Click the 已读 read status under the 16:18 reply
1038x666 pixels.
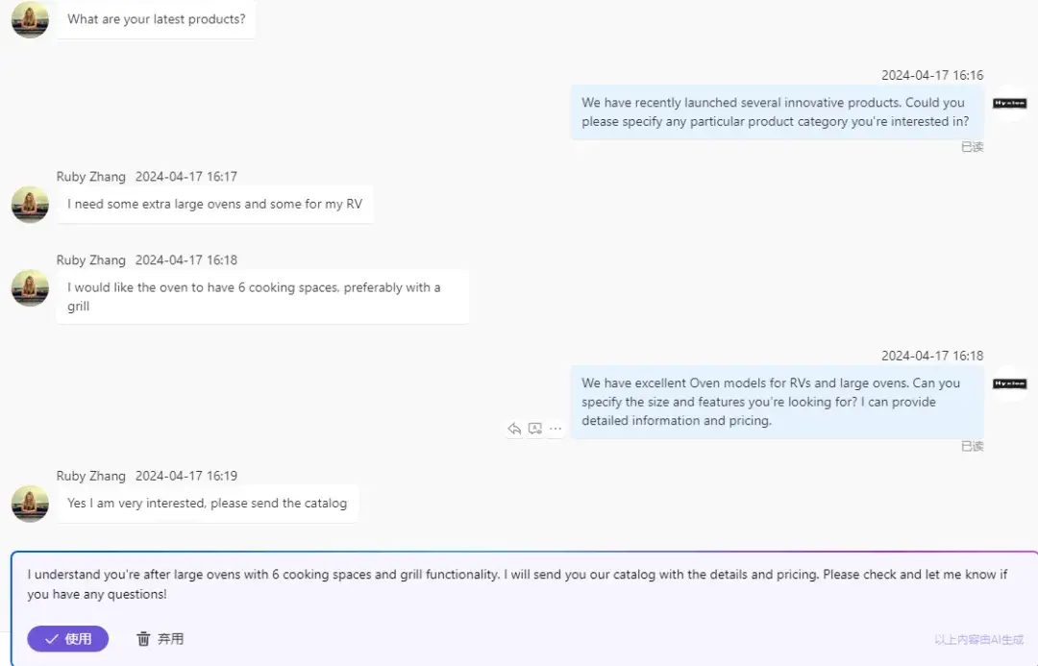pos(972,446)
